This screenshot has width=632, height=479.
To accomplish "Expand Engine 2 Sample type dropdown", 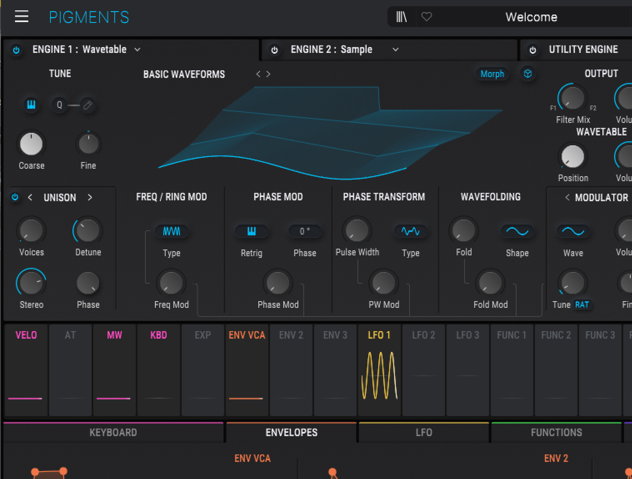I will point(395,50).
